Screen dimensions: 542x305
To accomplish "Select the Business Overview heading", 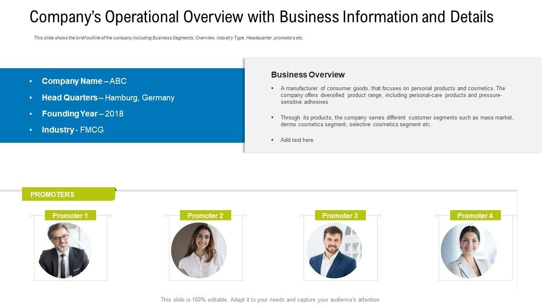I will tap(308, 75).
